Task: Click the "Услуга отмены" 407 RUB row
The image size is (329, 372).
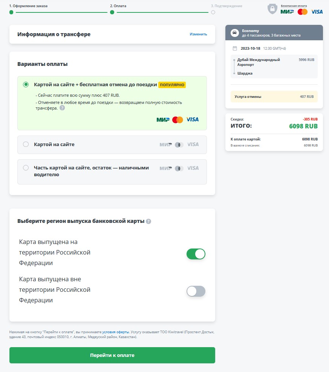Action: coord(274,97)
